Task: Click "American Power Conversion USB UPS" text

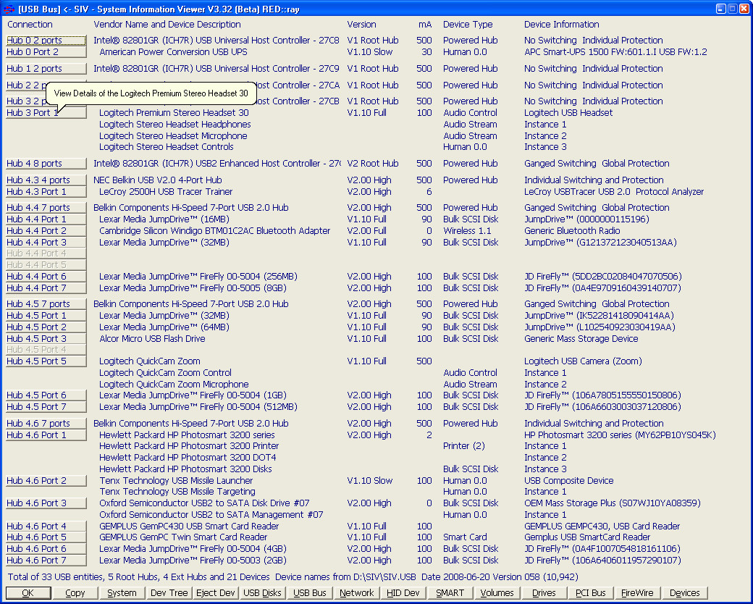Action: click(173, 52)
